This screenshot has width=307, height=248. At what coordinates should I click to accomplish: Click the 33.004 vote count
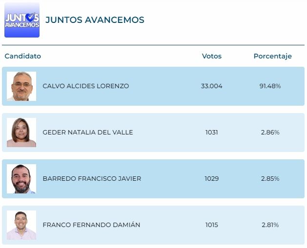[211, 86]
